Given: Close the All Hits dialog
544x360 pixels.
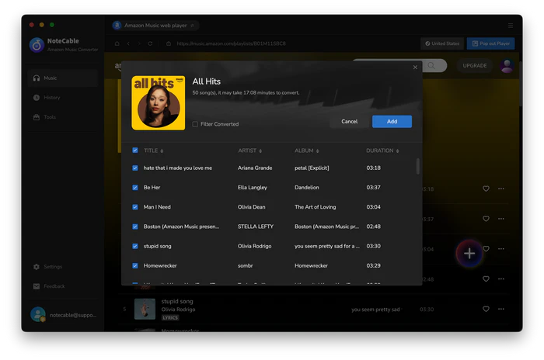Looking at the screenshot, I should click(415, 67).
